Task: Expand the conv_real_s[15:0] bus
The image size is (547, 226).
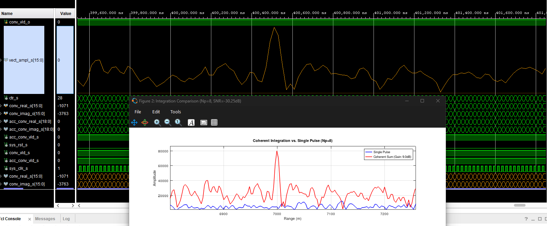Action: [1, 176]
